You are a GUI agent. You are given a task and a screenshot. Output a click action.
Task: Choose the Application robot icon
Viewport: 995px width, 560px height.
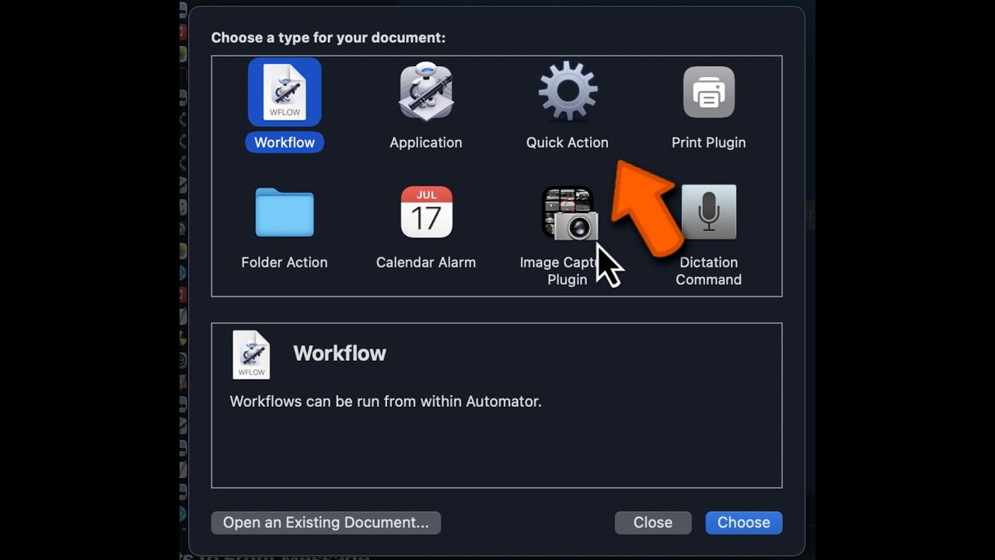(x=426, y=92)
